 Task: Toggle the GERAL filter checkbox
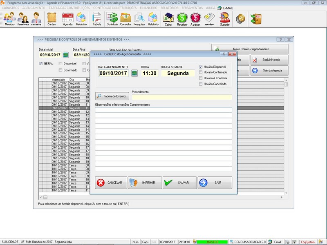(41, 64)
